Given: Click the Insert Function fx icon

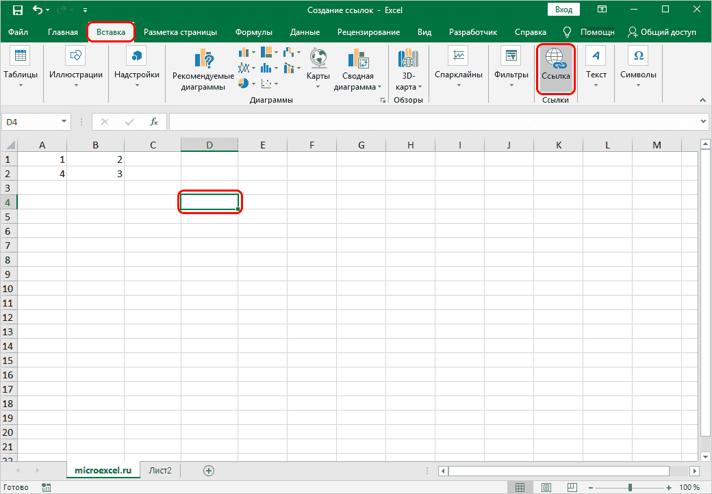Looking at the screenshot, I should (154, 122).
